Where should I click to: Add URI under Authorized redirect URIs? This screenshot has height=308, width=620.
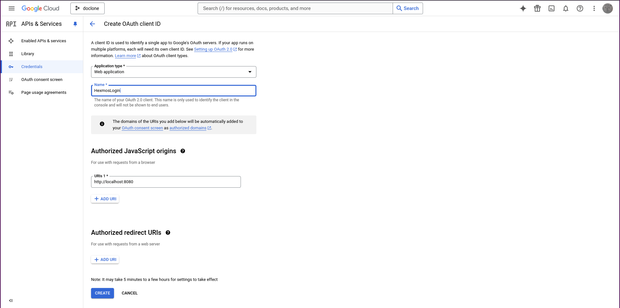click(105, 260)
